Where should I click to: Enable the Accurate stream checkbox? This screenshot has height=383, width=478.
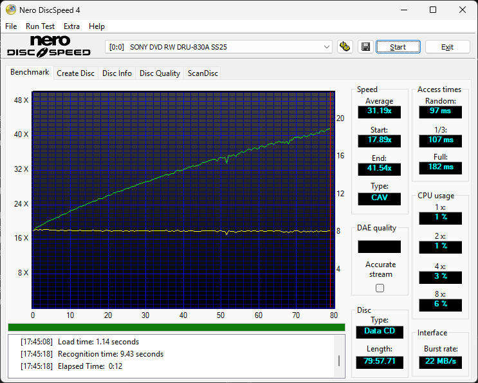point(380,288)
